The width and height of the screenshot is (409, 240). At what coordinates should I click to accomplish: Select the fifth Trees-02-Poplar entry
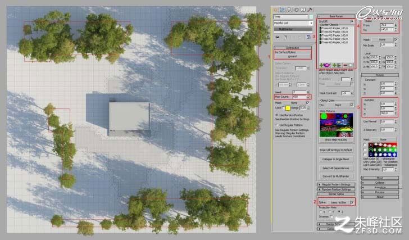pyautogui.click(x=335, y=42)
